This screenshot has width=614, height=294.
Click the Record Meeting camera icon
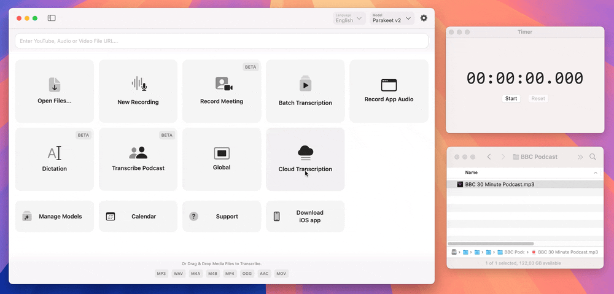(223, 84)
